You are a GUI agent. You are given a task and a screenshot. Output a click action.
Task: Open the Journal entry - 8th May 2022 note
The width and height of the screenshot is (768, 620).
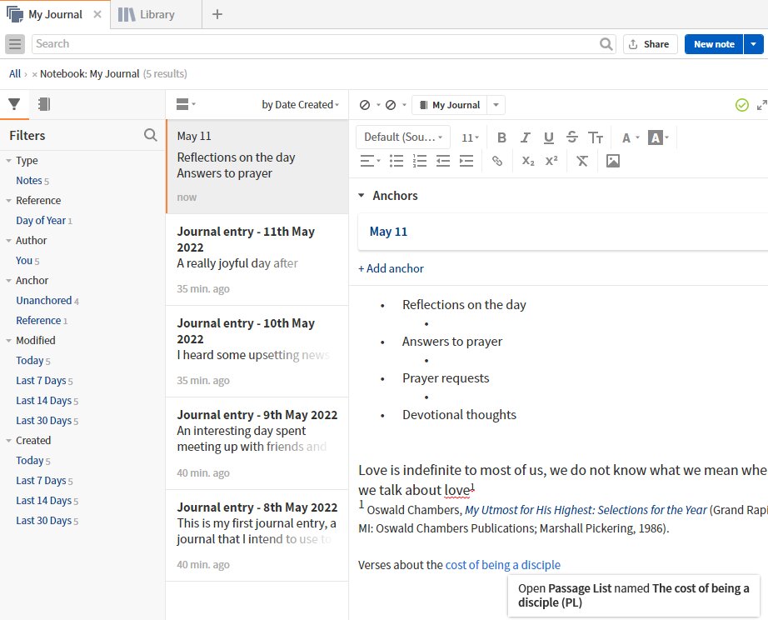[x=257, y=536]
